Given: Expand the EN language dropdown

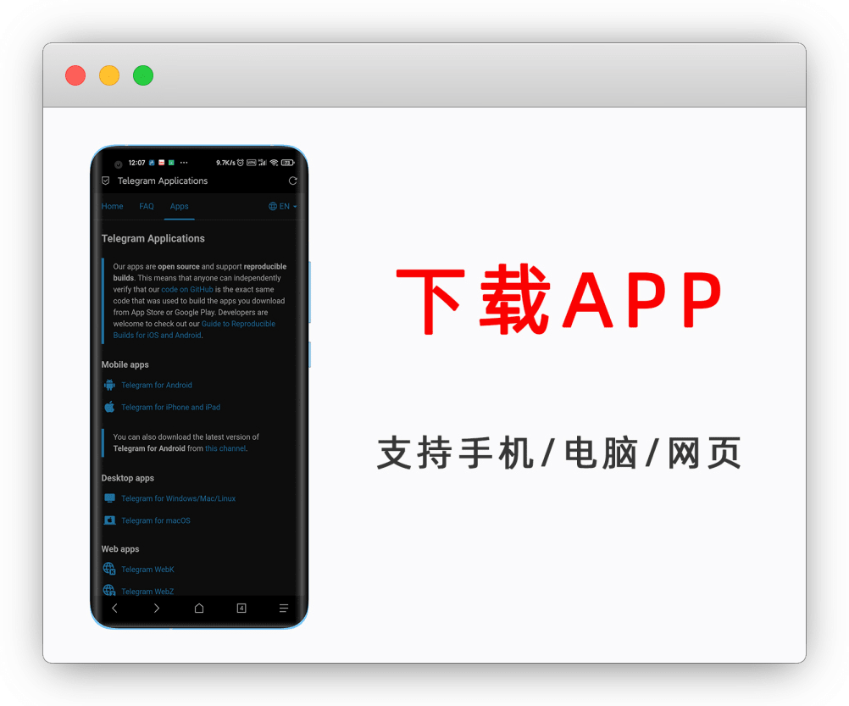Looking at the screenshot, I should pos(283,206).
